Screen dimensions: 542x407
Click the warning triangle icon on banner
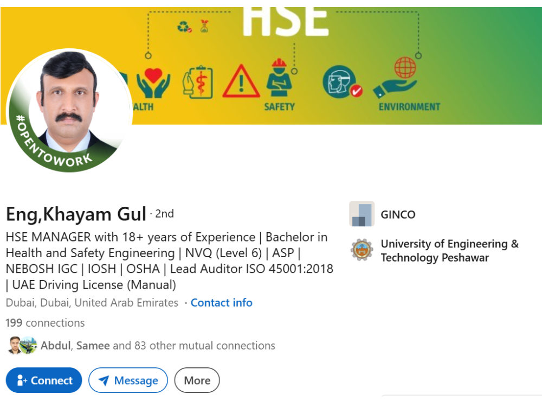[241, 82]
